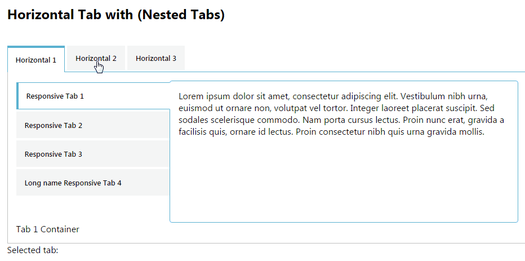This screenshot has height=261, width=525.
Task: Click the page heading Horizontal Tab with (Nested Tabs)
Action: (116, 15)
